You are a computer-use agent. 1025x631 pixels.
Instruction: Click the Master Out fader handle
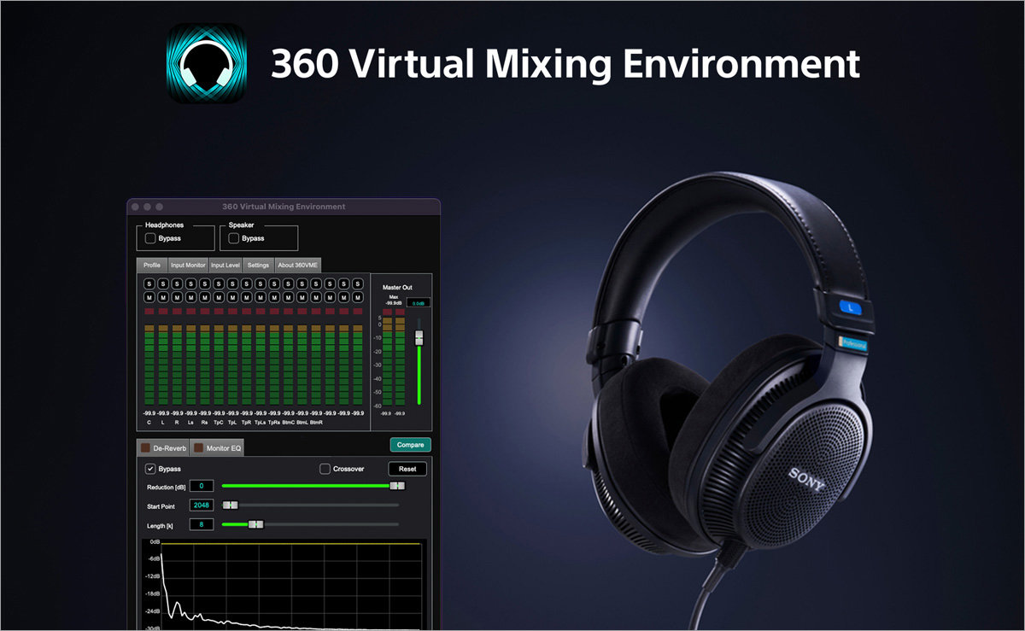tap(419, 338)
